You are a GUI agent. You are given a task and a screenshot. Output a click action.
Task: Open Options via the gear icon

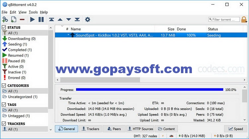point(88,20)
